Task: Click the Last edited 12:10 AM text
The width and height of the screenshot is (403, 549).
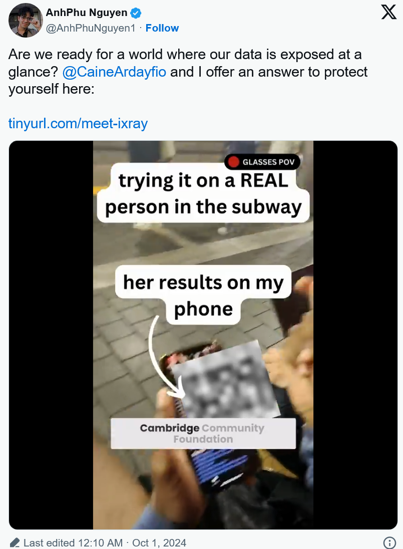Action: click(x=73, y=542)
